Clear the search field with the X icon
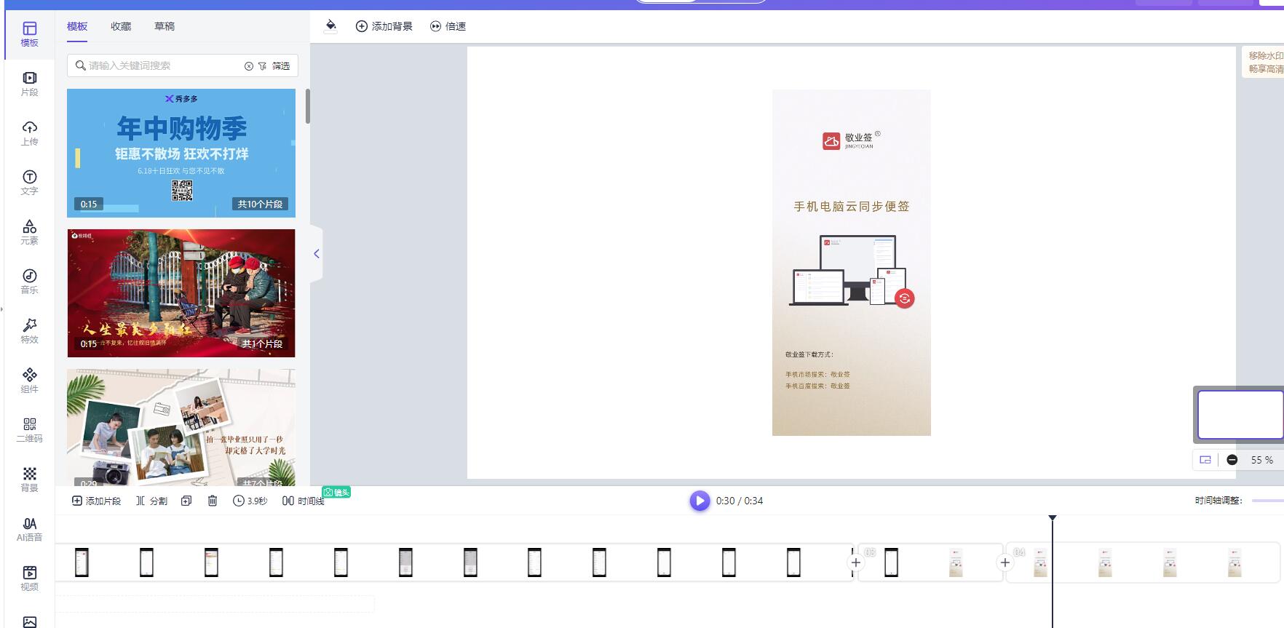Screen dimensions: 1284x628 pos(249,65)
